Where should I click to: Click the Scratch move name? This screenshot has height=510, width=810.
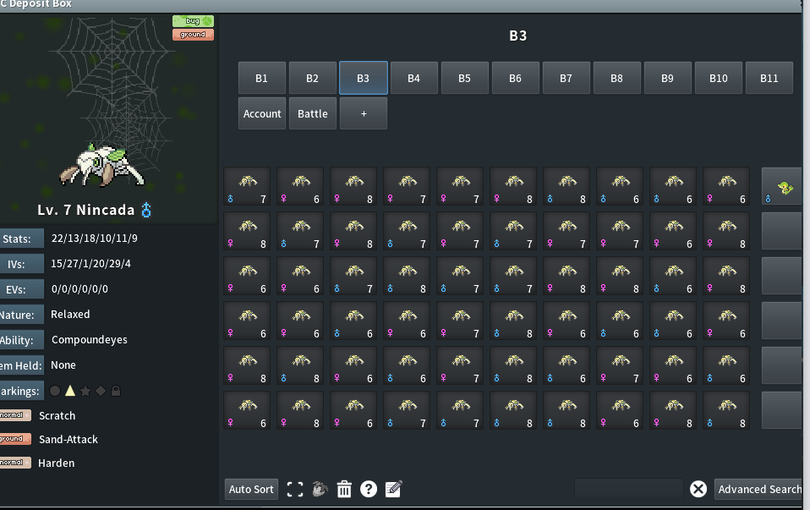[57, 415]
